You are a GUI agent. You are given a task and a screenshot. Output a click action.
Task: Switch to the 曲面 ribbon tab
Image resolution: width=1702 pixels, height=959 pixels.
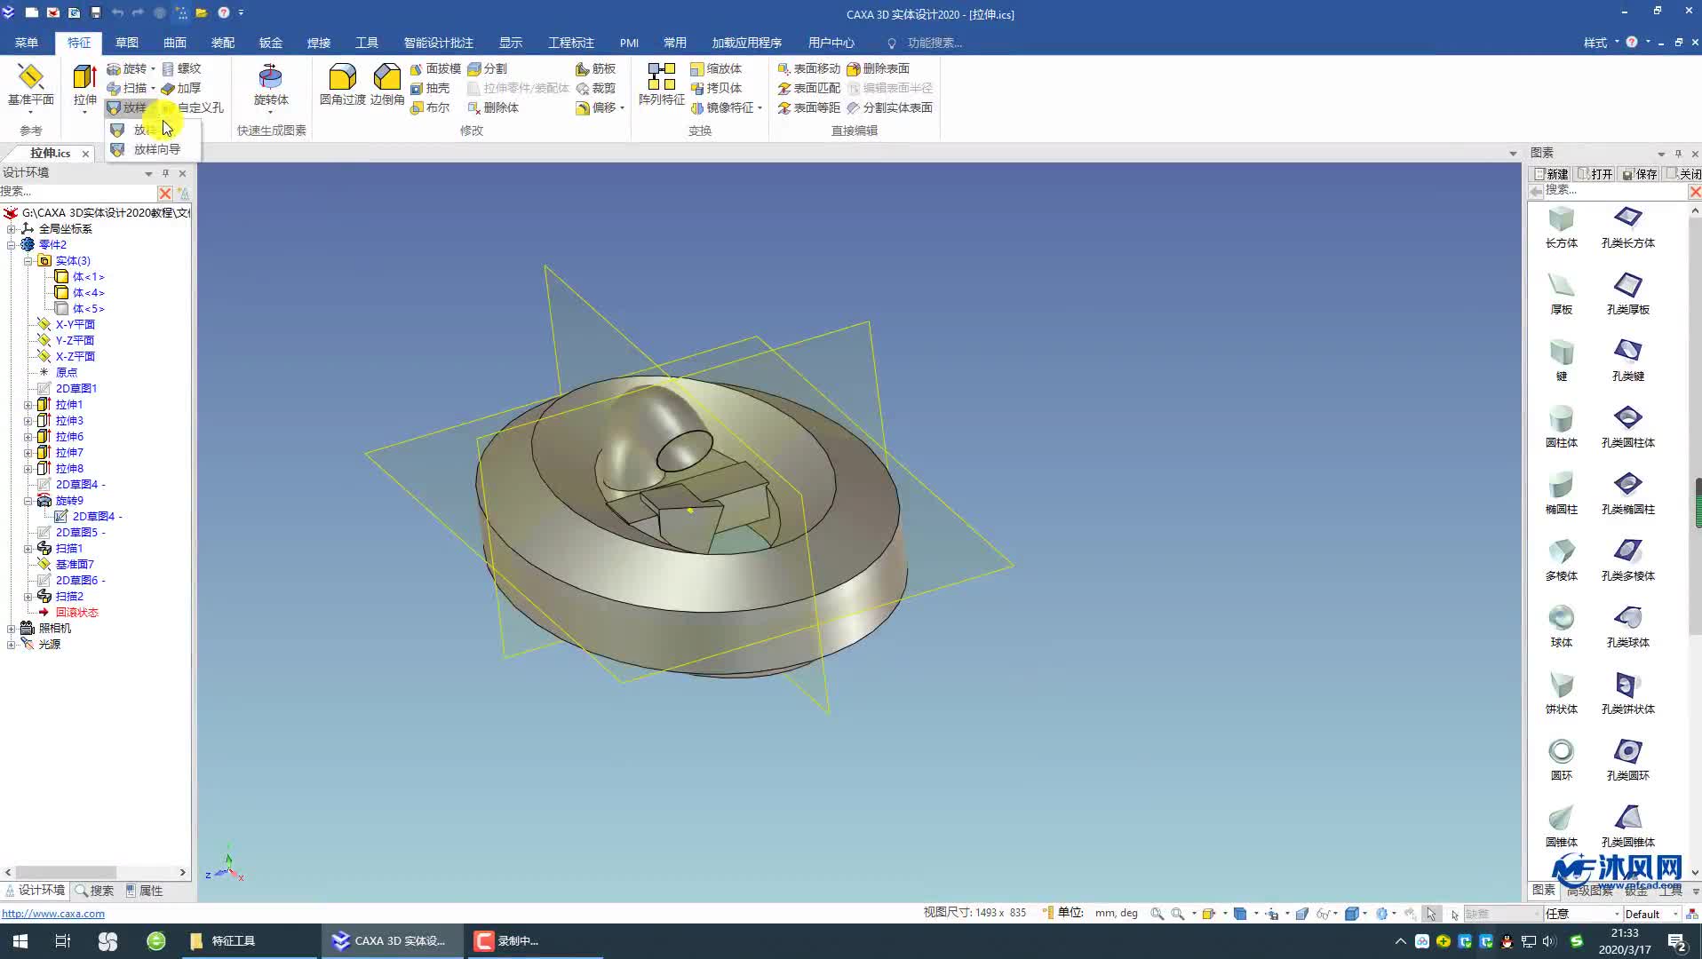pos(175,43)
